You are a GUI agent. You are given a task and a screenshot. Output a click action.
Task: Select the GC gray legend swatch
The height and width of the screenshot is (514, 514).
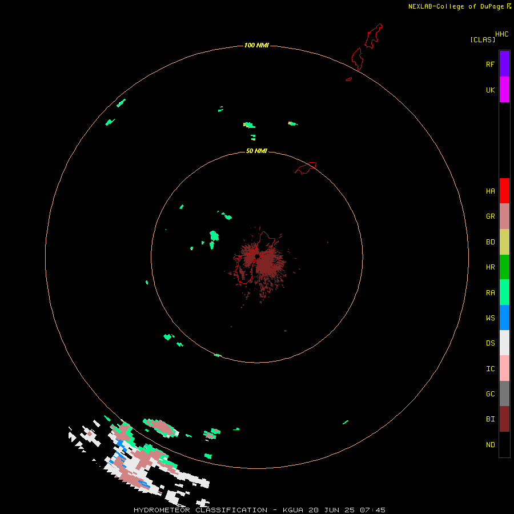pos(504,393)
